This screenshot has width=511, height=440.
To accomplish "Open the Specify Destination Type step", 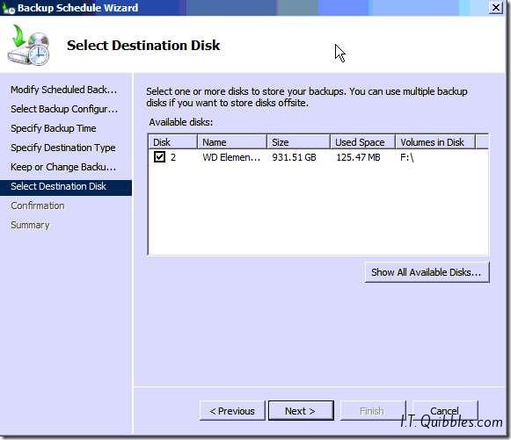I will (x=63, y=148).
